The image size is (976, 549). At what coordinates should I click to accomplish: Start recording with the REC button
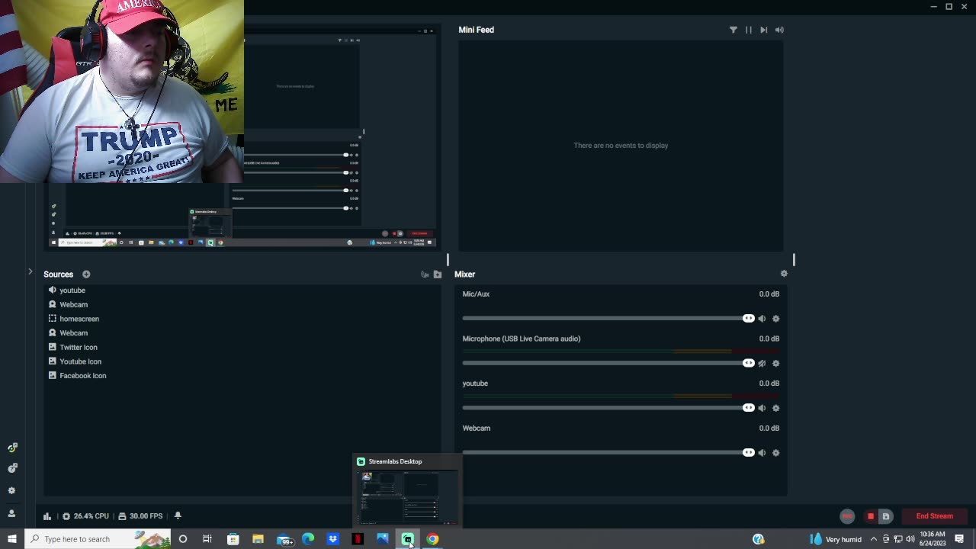coord(847,516)
